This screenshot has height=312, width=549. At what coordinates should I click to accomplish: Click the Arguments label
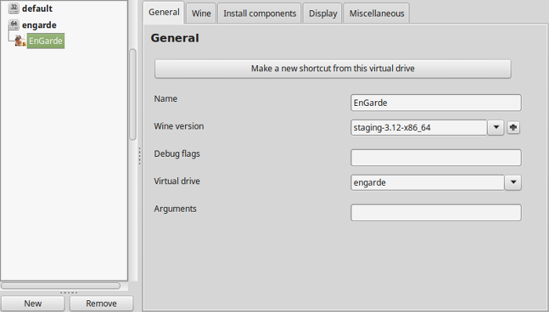(175, 209)
